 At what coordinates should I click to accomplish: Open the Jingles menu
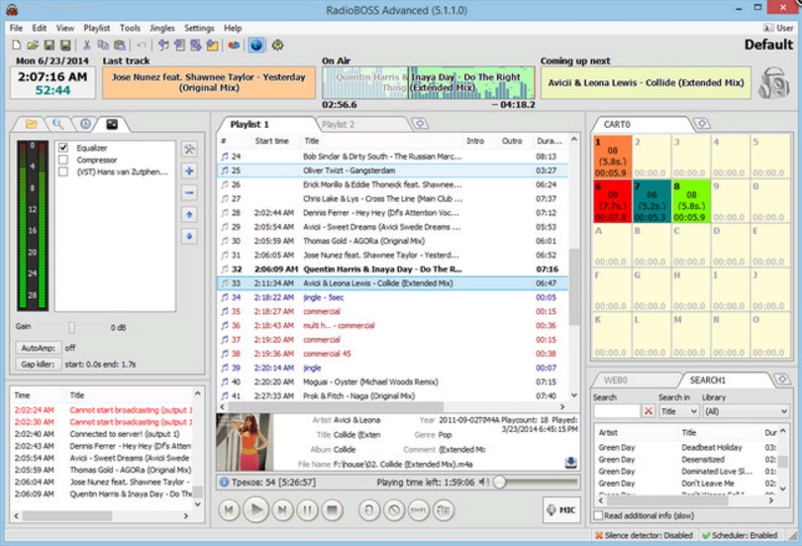click(x=162, y=28)
